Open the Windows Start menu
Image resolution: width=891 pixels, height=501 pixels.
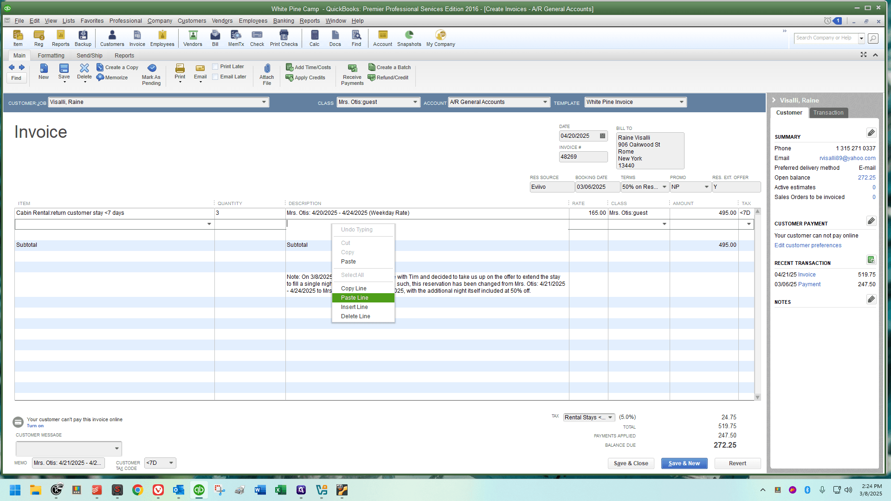15,490
